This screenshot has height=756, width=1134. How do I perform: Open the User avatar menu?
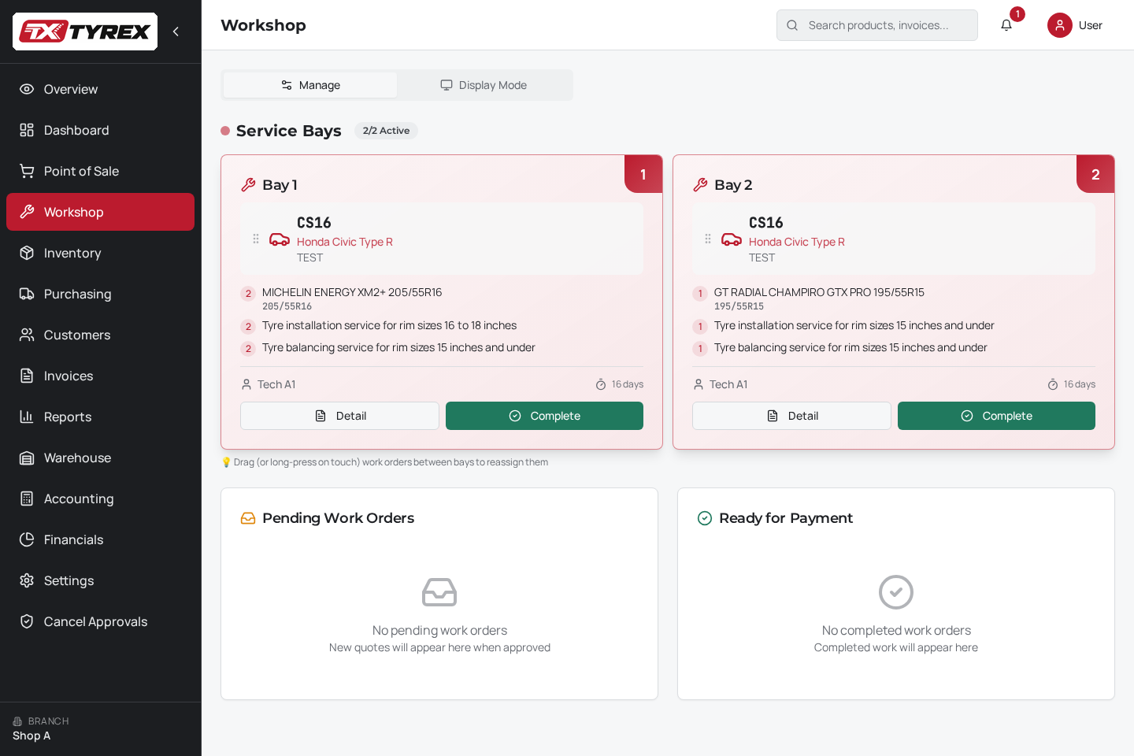click(x=1075, y=25)
